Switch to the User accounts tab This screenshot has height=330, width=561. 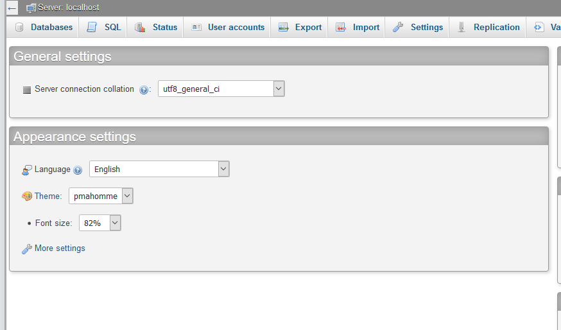pos(228,27)
